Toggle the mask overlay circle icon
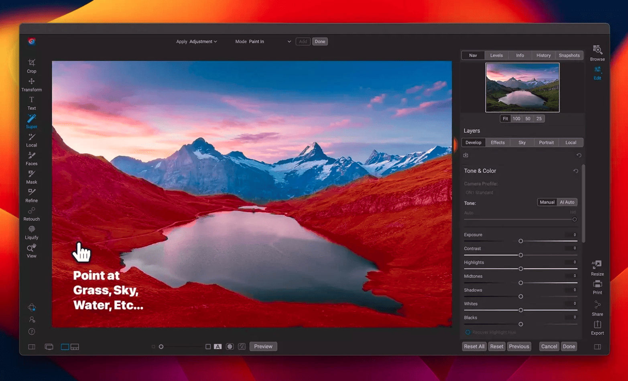The width and height of the screenshot is (628, 381). click(x=230, y=347)
